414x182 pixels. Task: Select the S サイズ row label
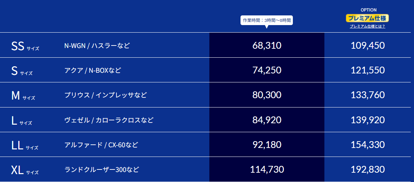22,71
